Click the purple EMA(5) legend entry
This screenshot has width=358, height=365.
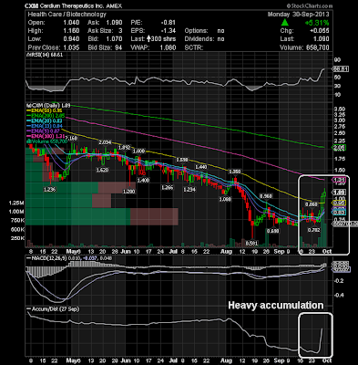click(44, 131)
